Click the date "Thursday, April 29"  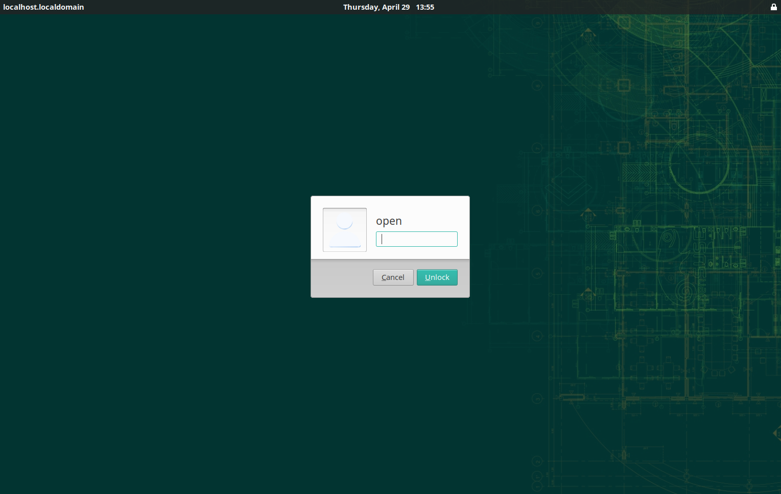tap(376, 7)
